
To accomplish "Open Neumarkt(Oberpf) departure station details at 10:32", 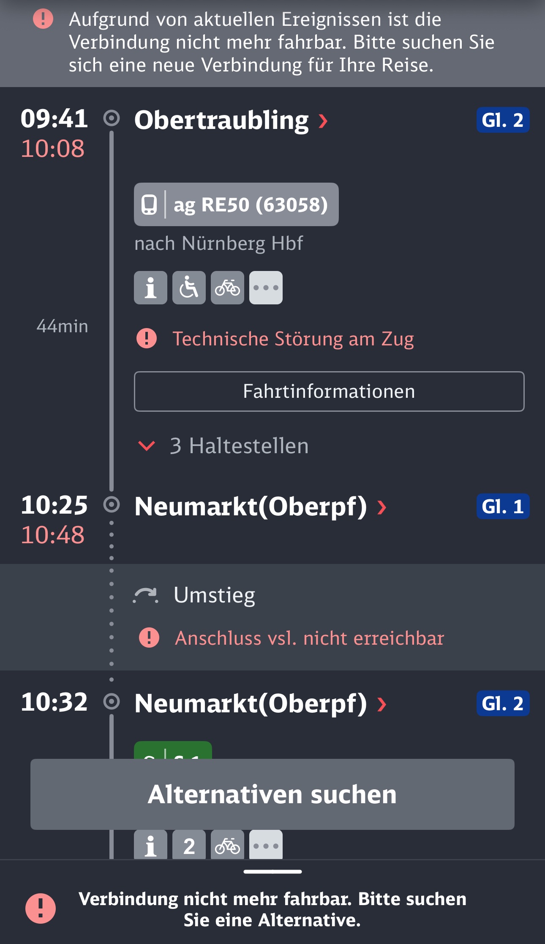I will (x=382, y=704).
